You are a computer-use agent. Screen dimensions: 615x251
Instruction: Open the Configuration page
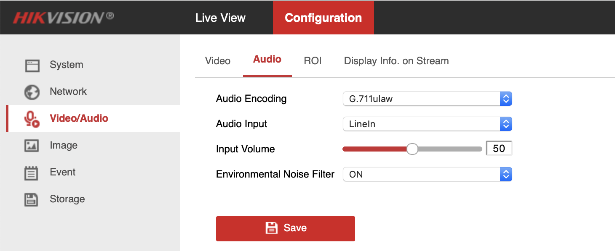(x=323, y=18)
